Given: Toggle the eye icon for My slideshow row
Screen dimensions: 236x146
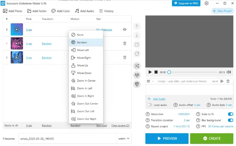Looking at the screenshot, I should click(124, 29).
